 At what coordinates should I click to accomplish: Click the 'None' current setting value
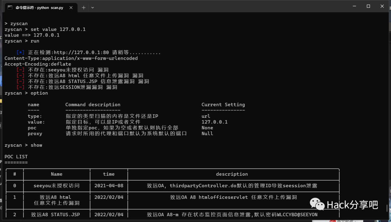[207, 128]
